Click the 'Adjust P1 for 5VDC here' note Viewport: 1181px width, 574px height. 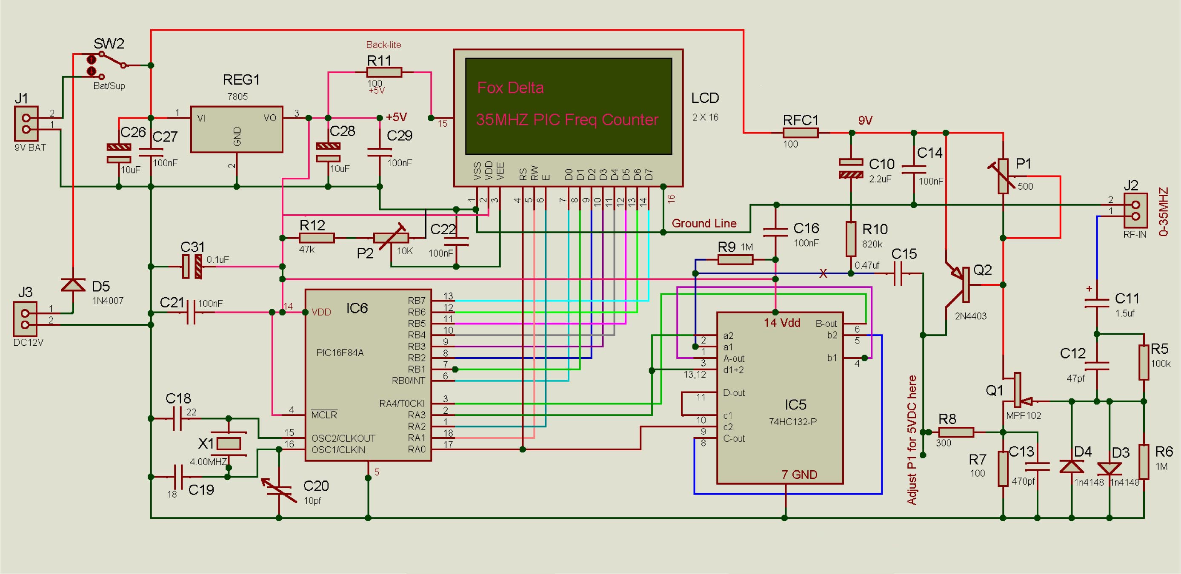tap(912, 440)
